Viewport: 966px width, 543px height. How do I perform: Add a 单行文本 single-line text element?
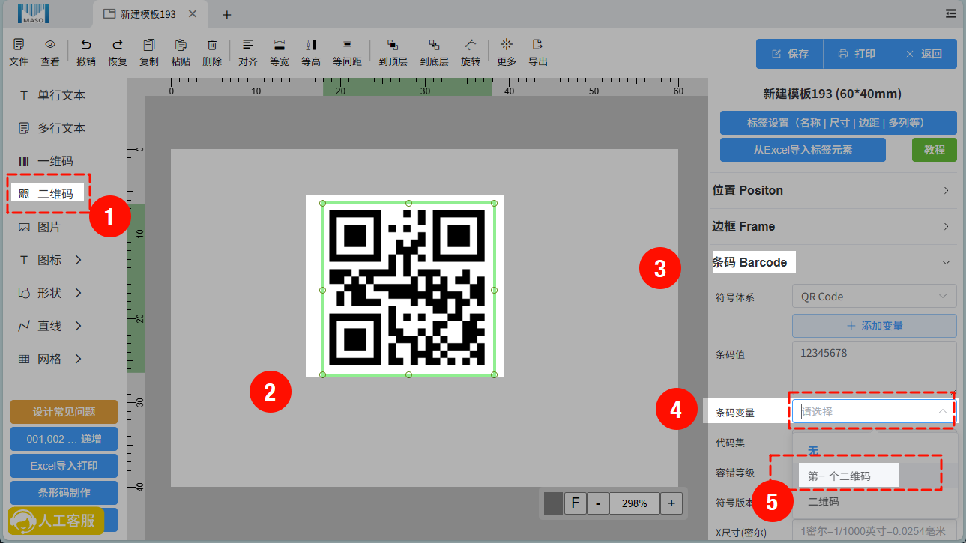(x=52, y=95)
